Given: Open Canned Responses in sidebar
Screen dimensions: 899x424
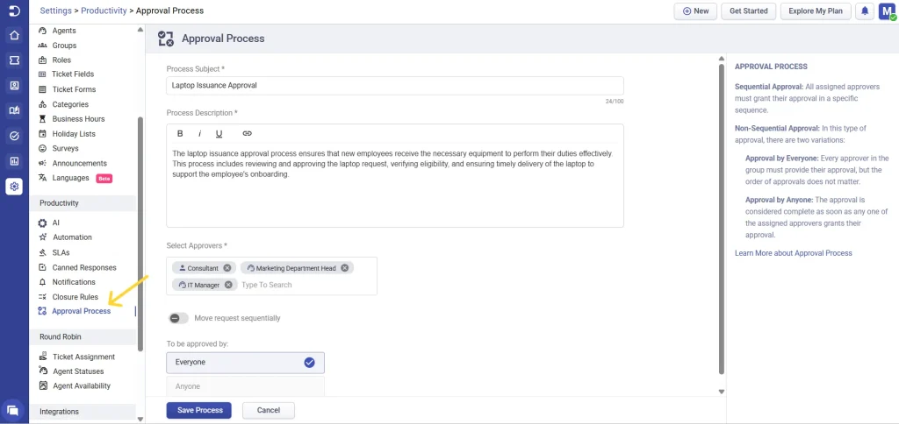Looking at the screenshot, I should coord(83,267).
